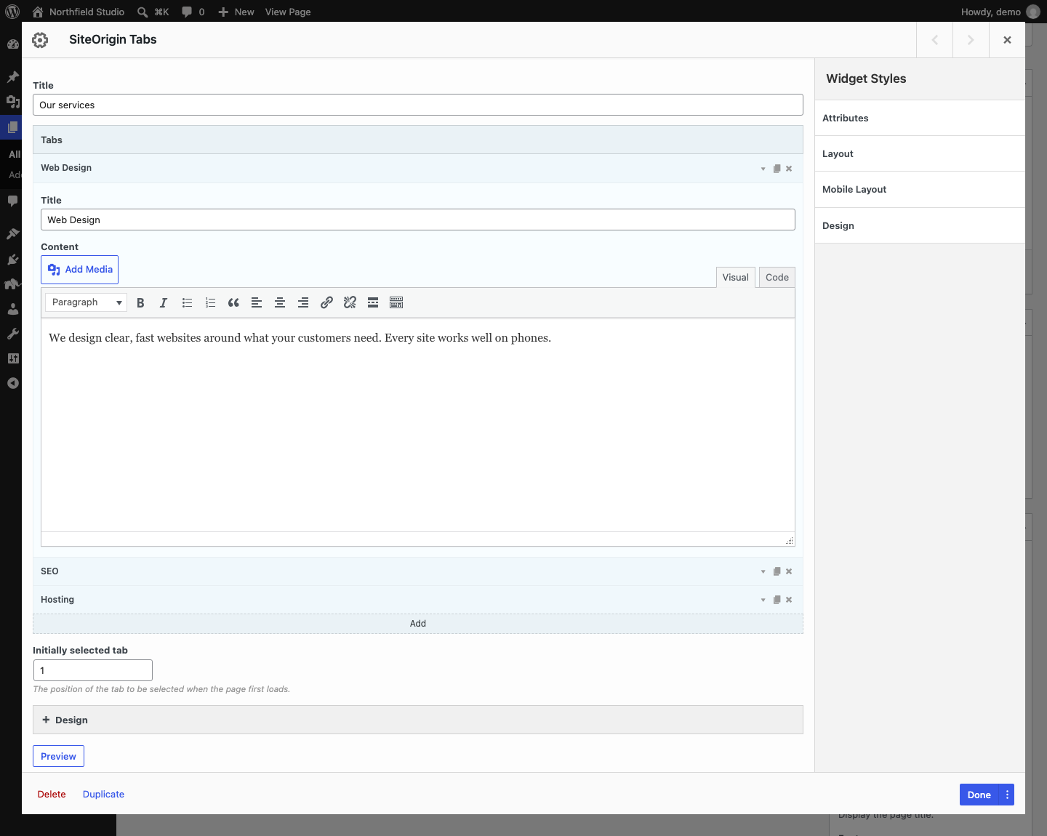1047x836 pixels.
Task: Click the Duplicate widget link
Action: (x=103, y=795)
